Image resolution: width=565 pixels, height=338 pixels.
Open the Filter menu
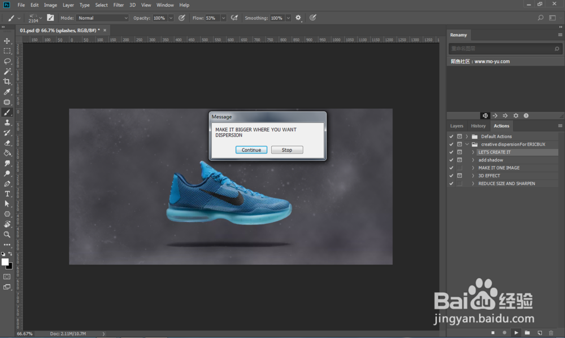[118, 5]
